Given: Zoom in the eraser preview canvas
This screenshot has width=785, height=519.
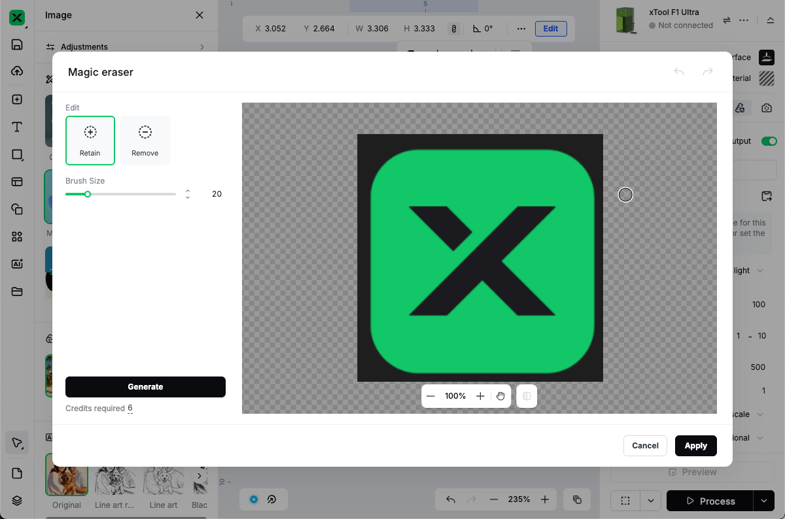Looking at the screenshot, I should coord(480,396).
